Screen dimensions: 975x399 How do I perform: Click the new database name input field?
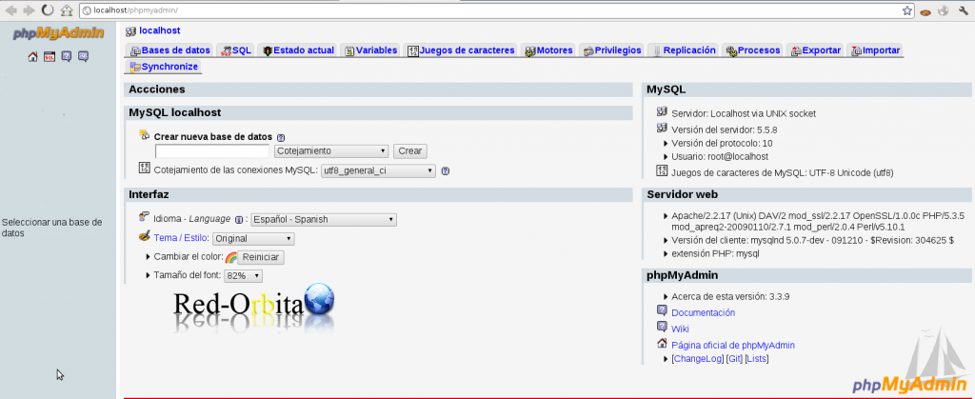pos(212,151)
